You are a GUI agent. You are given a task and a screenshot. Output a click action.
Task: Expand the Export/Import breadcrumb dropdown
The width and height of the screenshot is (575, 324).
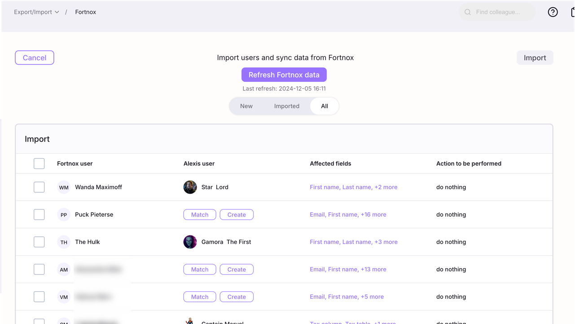[36, 12]
